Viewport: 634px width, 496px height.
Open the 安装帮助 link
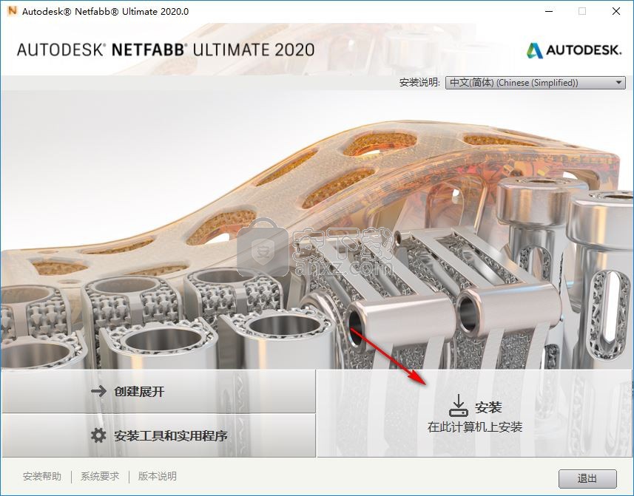coord(42,476)
